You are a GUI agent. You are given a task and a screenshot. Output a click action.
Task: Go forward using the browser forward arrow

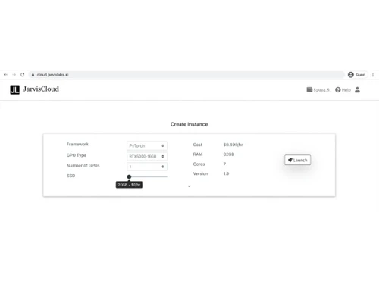14,75
